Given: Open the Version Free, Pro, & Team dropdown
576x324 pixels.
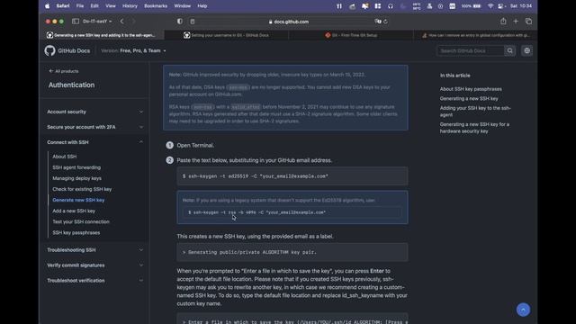Looking at the screenshot, I should tap(133, 50).
